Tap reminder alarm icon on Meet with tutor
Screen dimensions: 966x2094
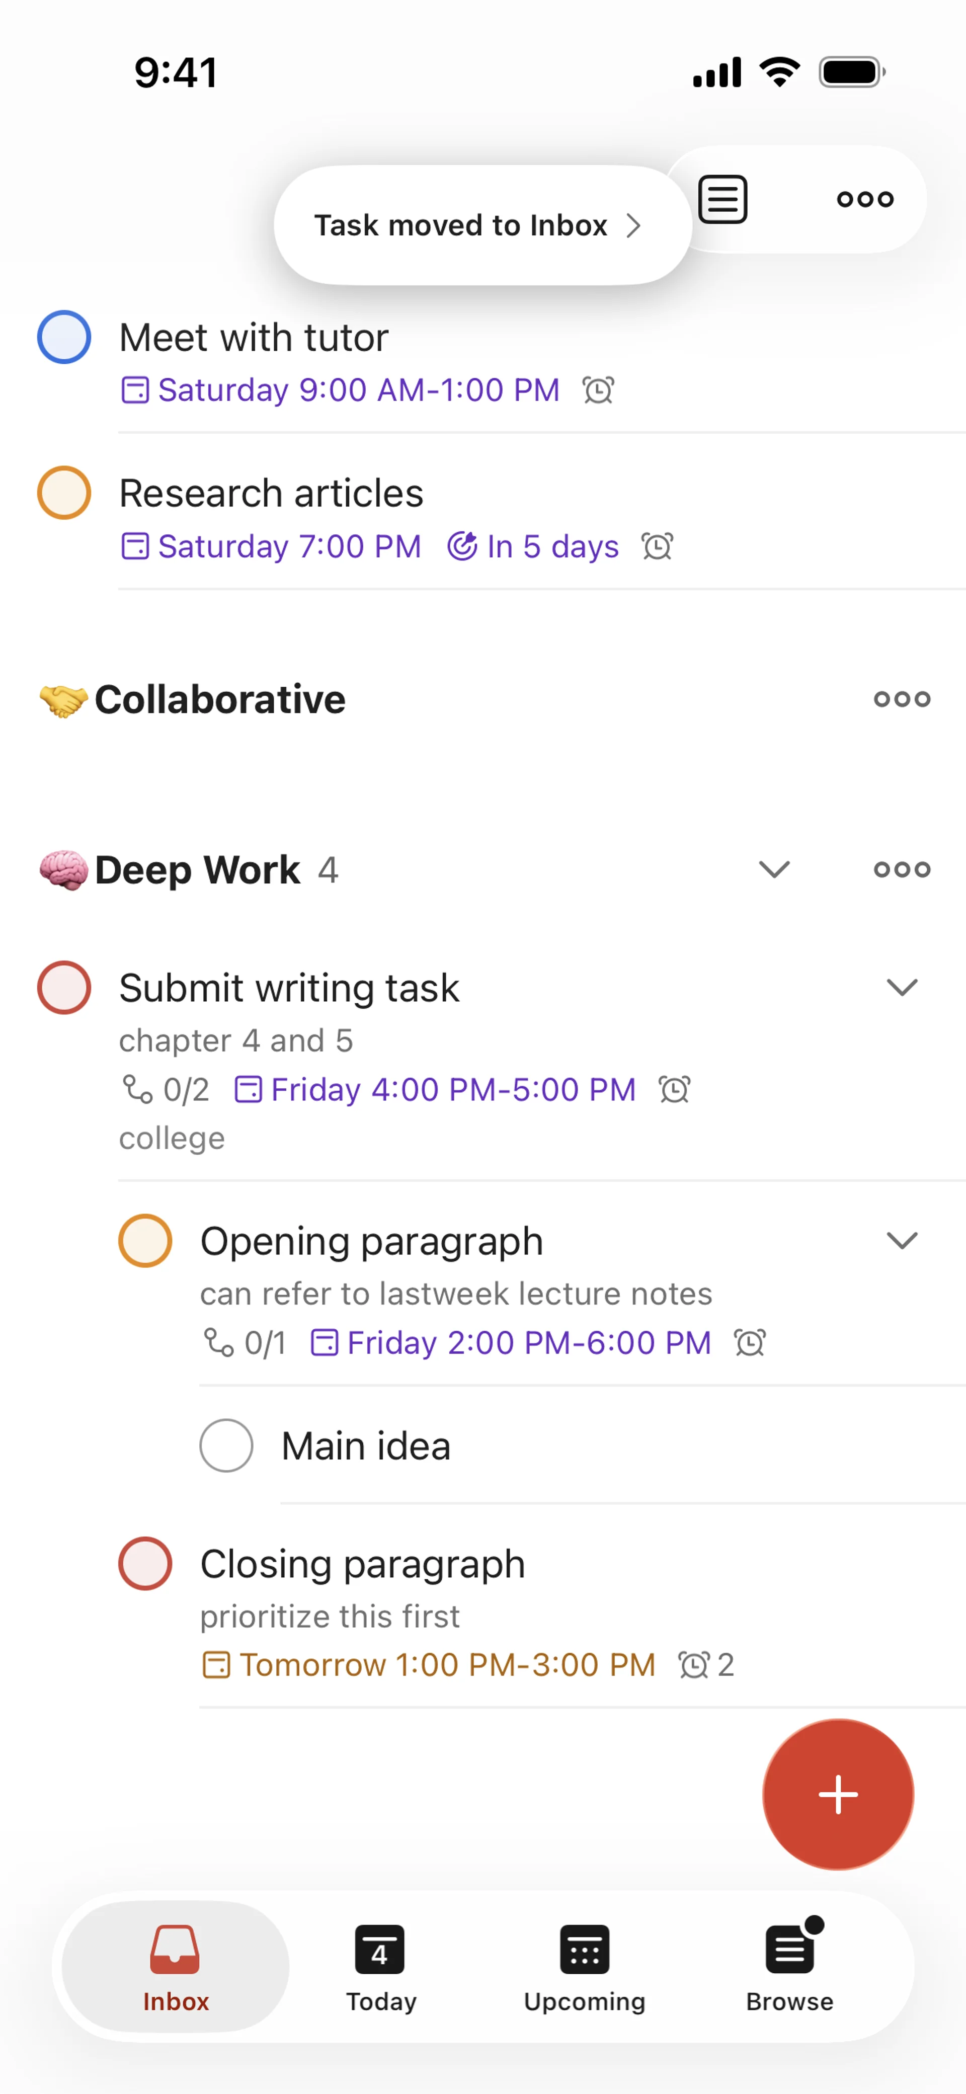click(598, 390)
